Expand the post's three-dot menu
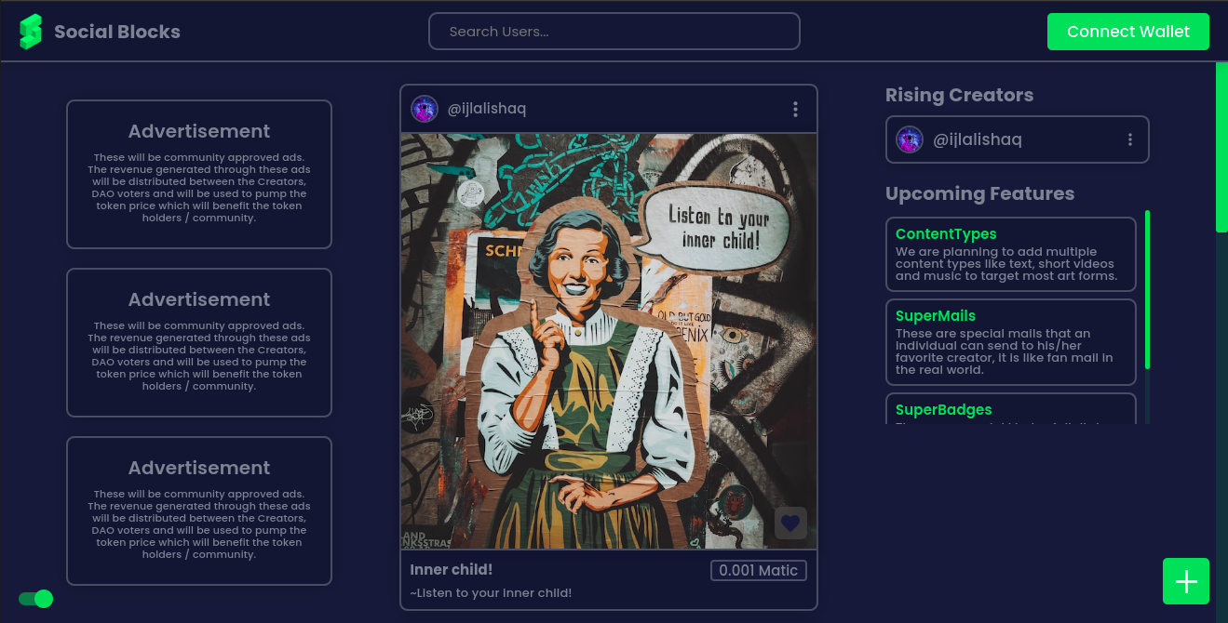The height and width of the screenshot is (623, 1228). pos(795,109)
